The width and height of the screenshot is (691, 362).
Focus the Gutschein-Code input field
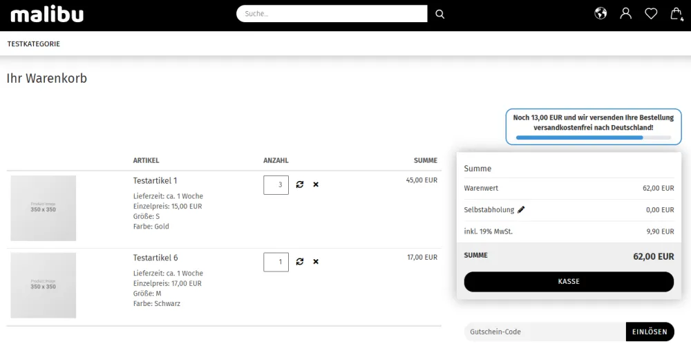point(545,332)
